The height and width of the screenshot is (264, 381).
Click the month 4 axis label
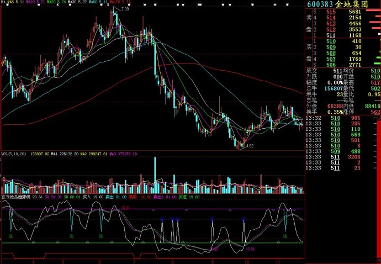point(33,262)
